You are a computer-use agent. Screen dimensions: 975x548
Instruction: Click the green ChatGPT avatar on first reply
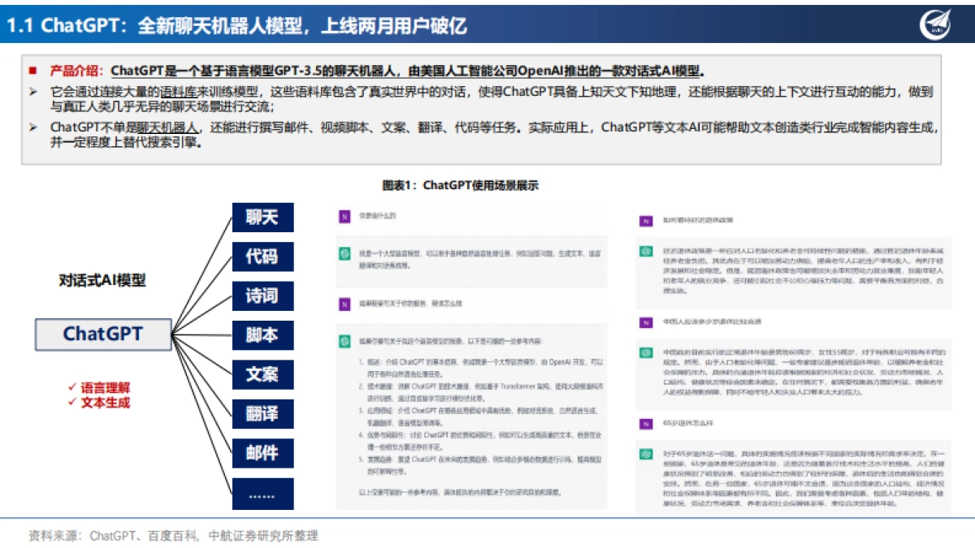click(345, 252)
